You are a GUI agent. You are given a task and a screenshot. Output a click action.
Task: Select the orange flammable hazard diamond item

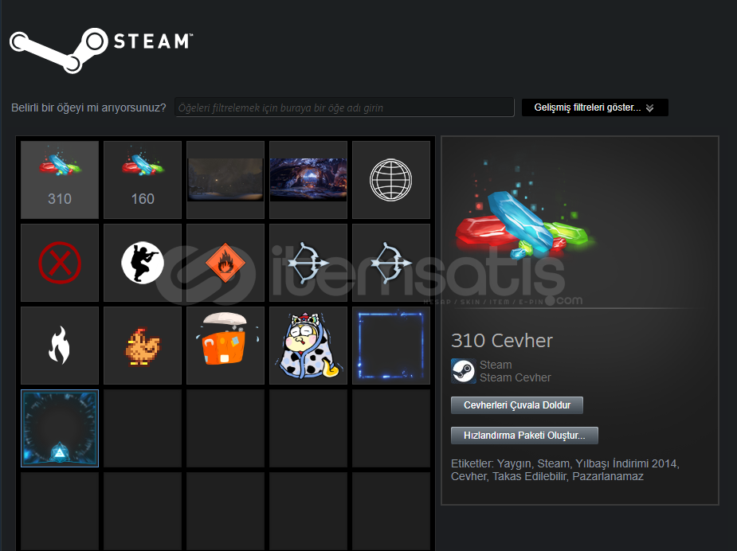(x=225, y=263)
